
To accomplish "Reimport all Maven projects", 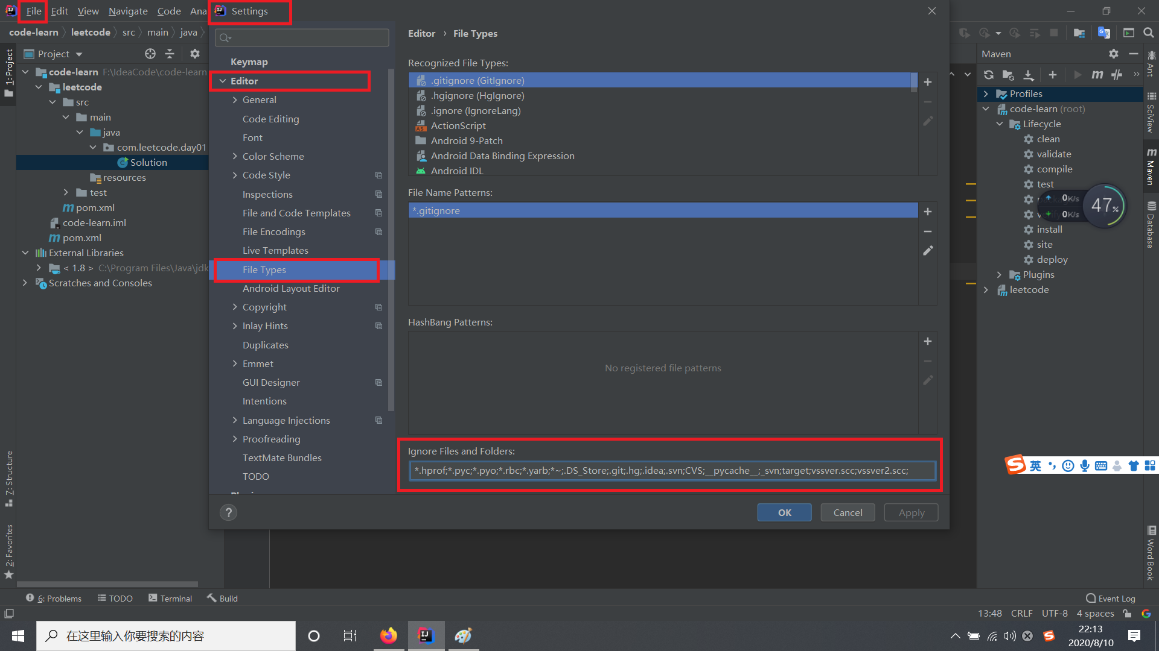I will (x=988, y=75).
